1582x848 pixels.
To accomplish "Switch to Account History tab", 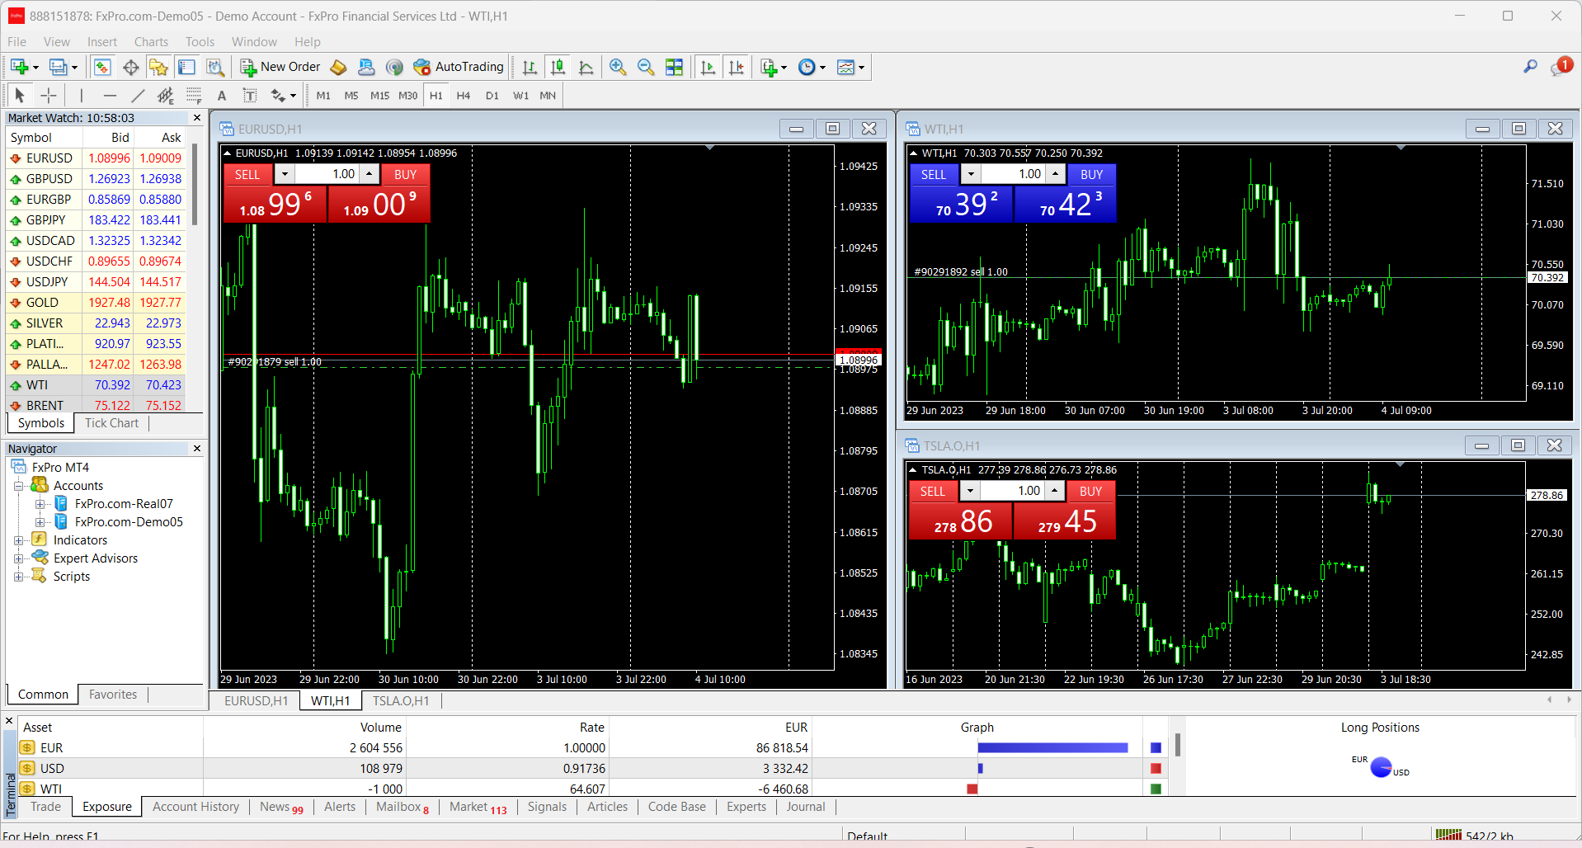I will [195, 807].
